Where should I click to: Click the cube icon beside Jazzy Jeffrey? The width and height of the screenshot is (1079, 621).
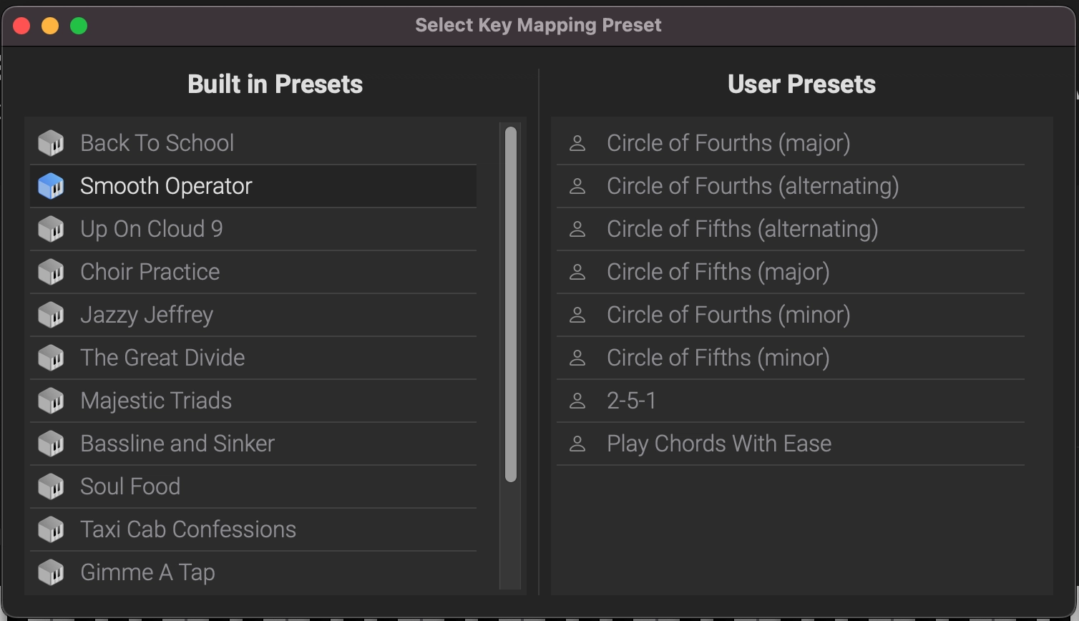pos(50,315)
